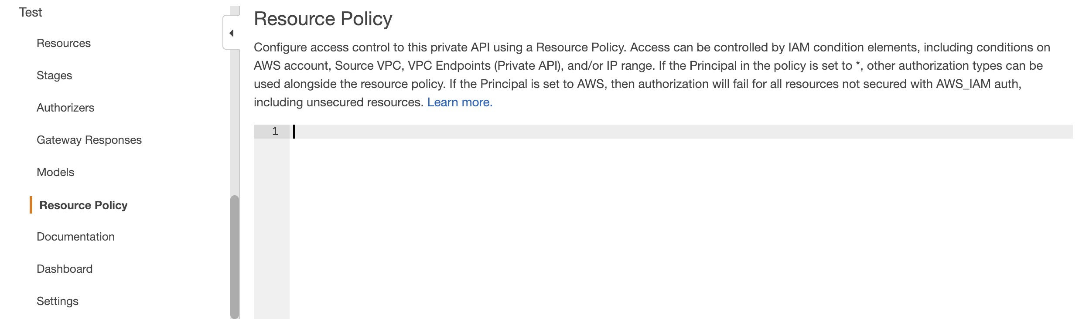Image resolution: width=1079 pixels, height=319 pixels.
Task: Open Documentation from the sidebar
Action: click(75, 237)
